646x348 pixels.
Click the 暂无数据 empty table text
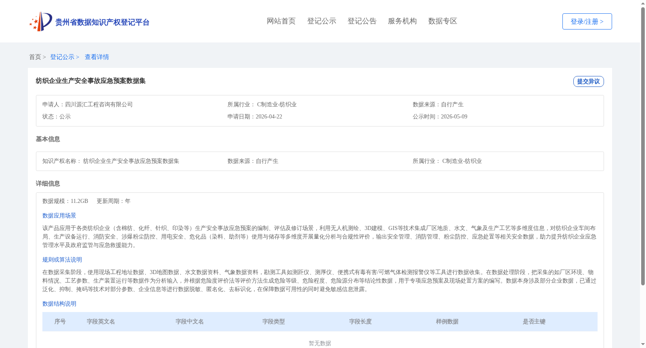coord(320,343)
